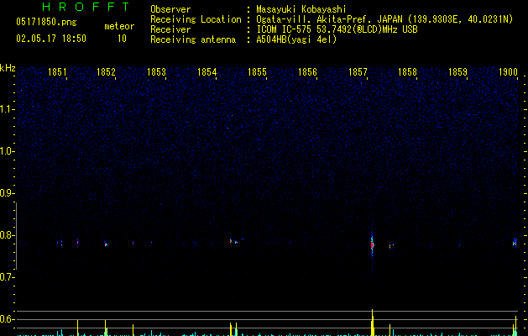Click the 1857 time axis marker
This screenshot has height=336, width=528.
(358, 72)
